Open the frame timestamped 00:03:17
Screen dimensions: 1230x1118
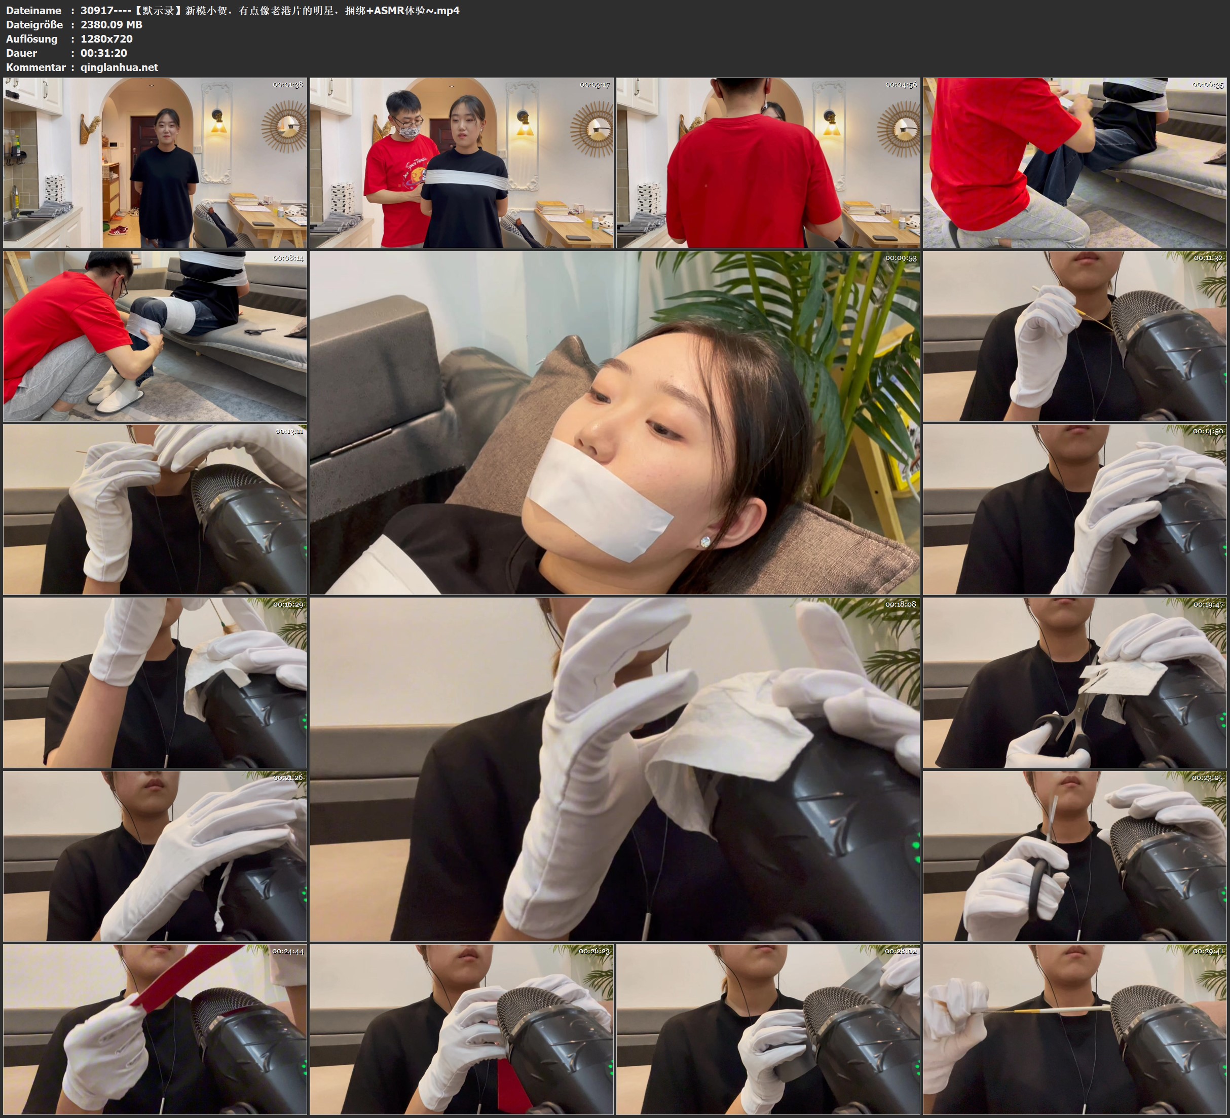pyautogui.click(x=461, y=162)
